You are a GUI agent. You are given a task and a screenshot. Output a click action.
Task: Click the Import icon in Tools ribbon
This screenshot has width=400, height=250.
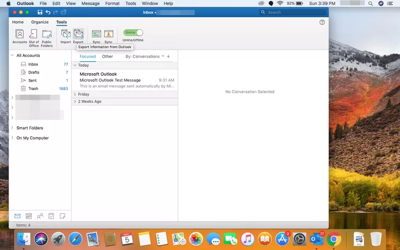[66, 36]
